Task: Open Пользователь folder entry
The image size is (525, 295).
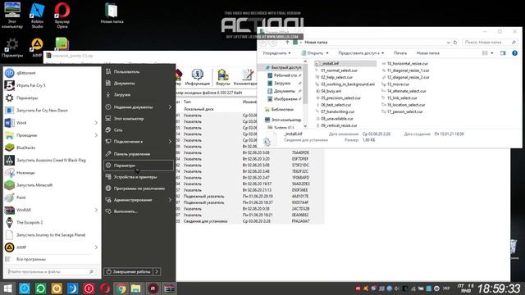Action: pyautogui.click(x=139, y=71)
